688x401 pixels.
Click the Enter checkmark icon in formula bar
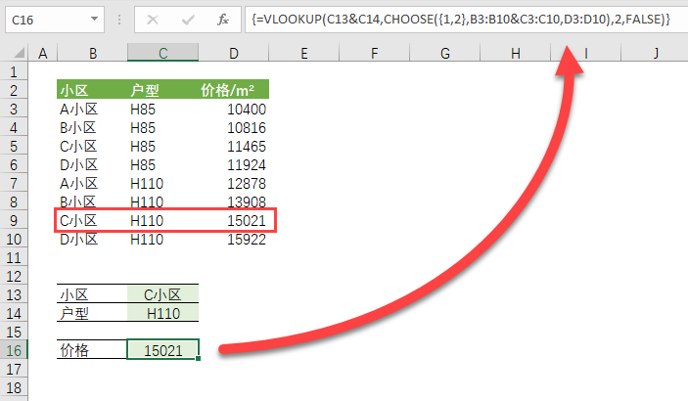188,20
